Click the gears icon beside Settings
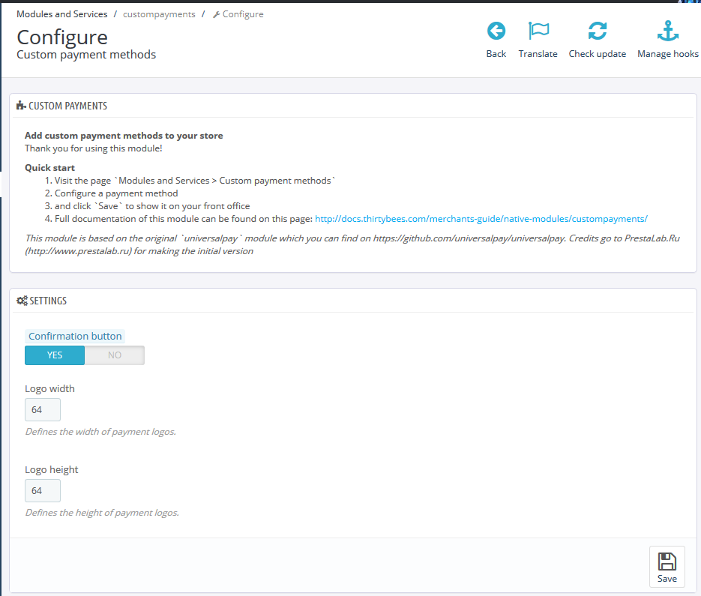701x596 pixels. click(22, 301)
